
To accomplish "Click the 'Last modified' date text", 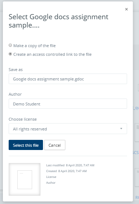I will tap(70, 165).
